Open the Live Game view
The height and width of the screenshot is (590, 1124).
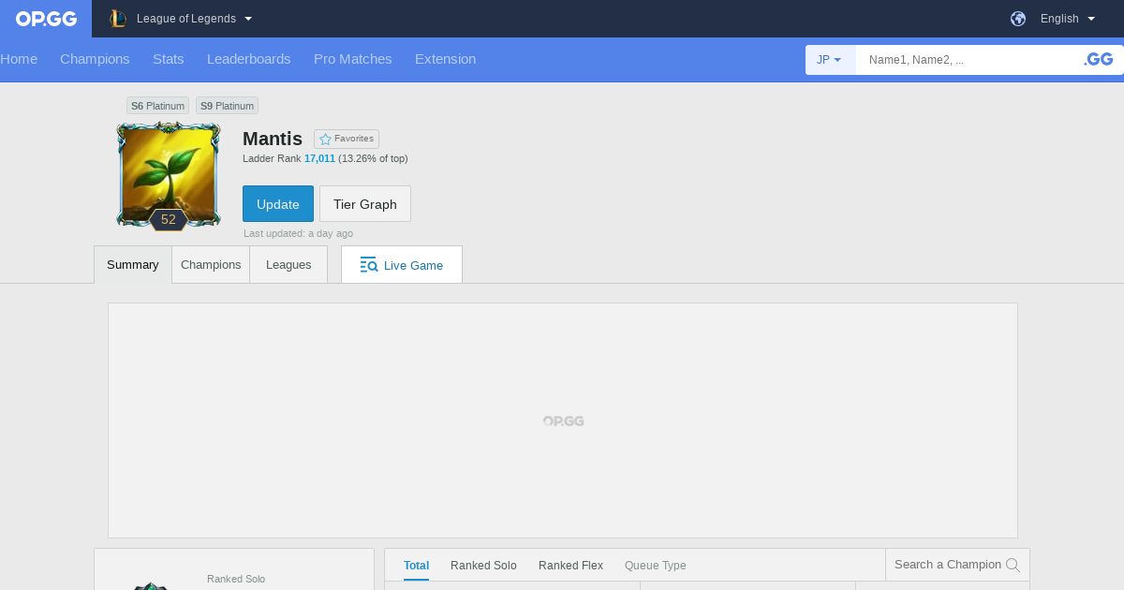402,265
